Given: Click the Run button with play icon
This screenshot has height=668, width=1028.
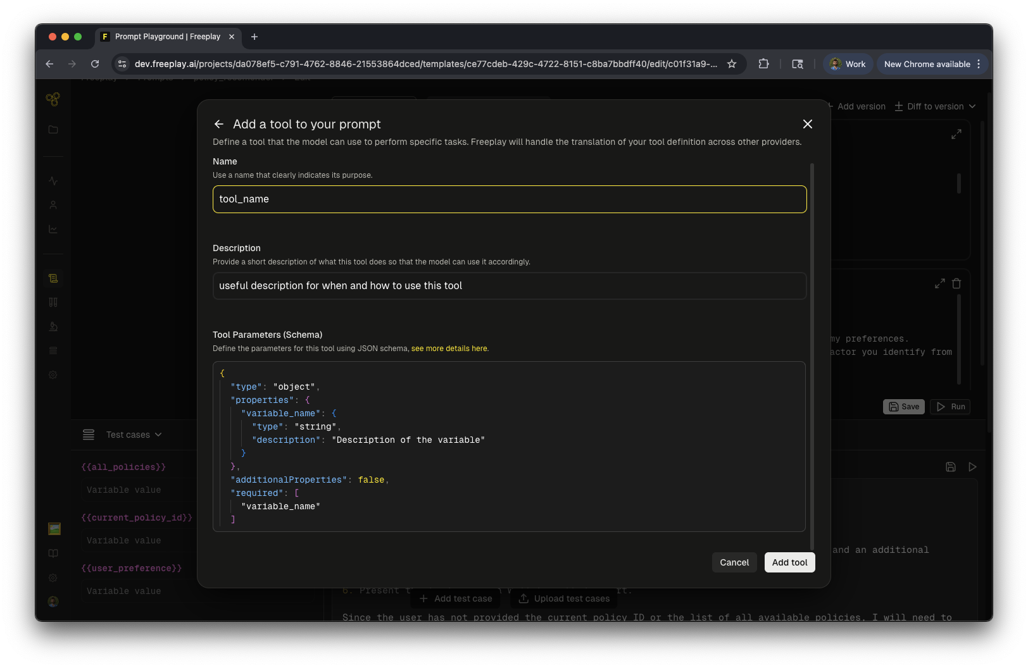Looking at the screenshot, I should [x=950, y=407].
